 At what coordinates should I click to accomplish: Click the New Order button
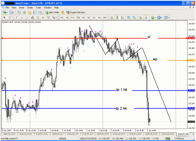point(52,12)
